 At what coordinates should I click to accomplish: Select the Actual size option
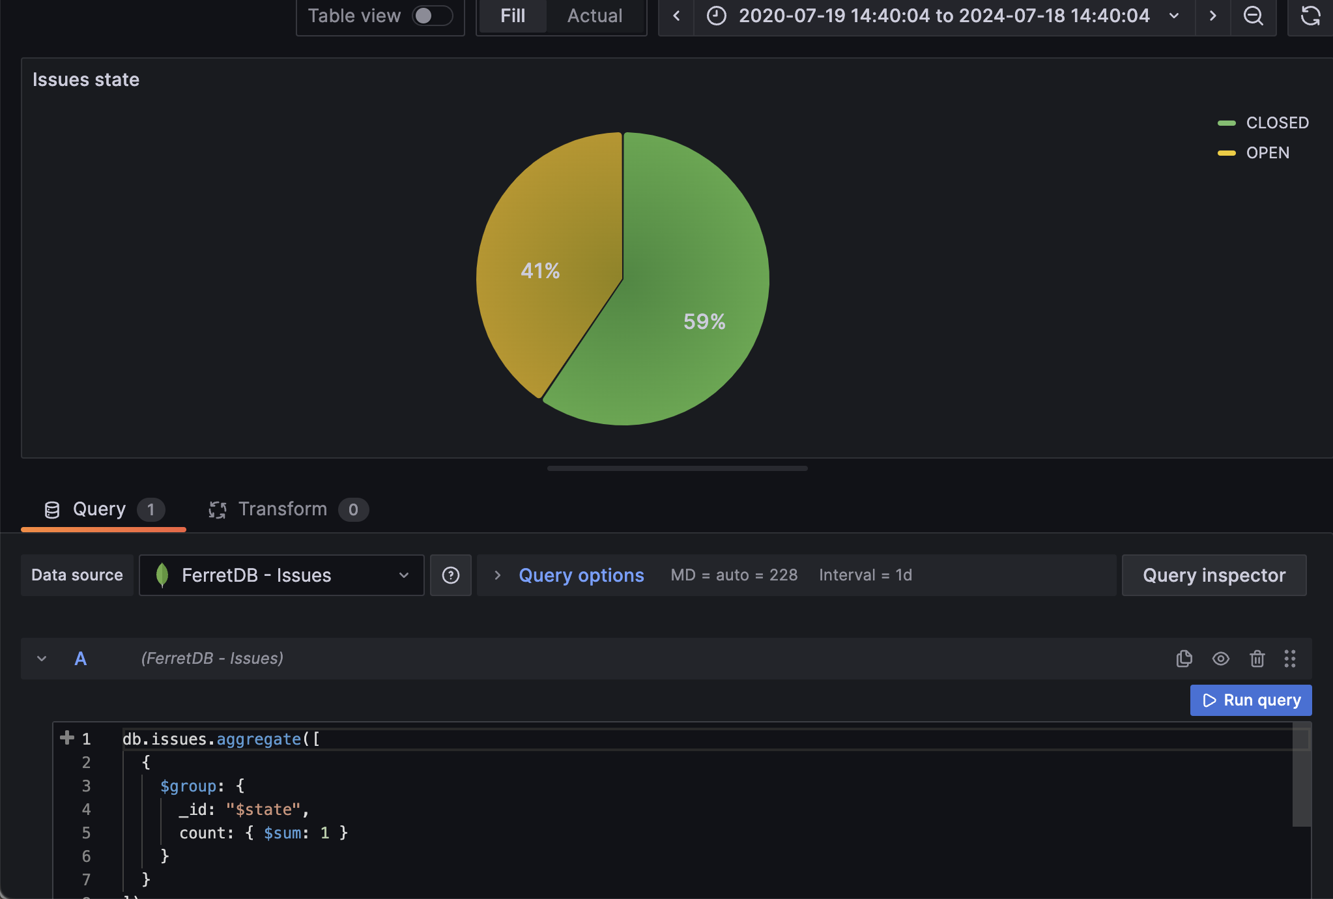click(594, 16)
